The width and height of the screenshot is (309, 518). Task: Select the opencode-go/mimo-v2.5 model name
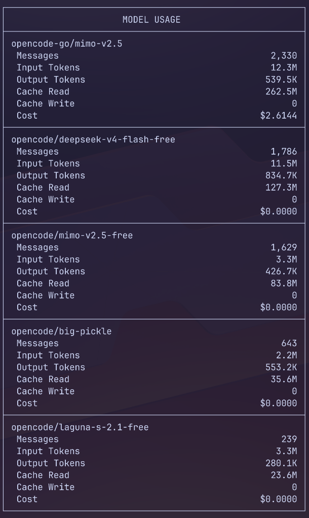67,44
